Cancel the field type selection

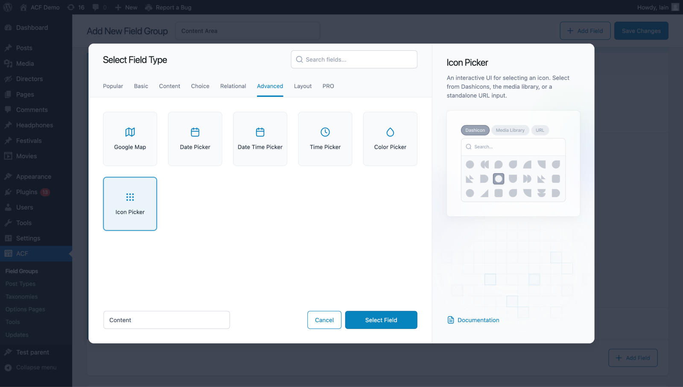[x=324, y=320]
